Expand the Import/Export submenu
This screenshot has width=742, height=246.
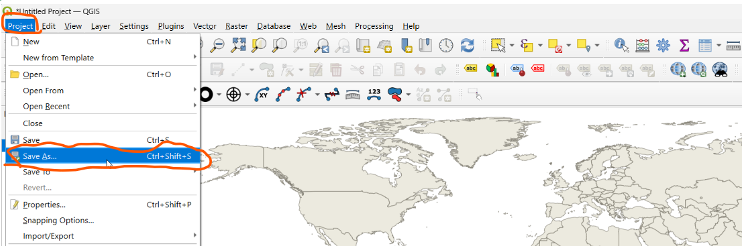tap(103, 235)
